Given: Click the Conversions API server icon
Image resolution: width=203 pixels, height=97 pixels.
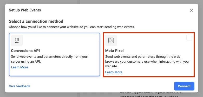Looking at the screenshot, I should (x=17, y=40).
